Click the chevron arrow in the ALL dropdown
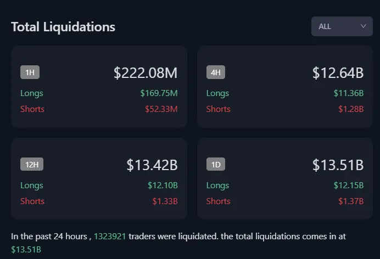Screen dimensions: 380x259 [363, 26]
